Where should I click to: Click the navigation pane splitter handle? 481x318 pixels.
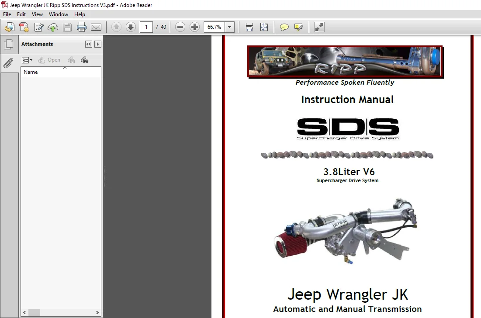(x=104, y=176)
